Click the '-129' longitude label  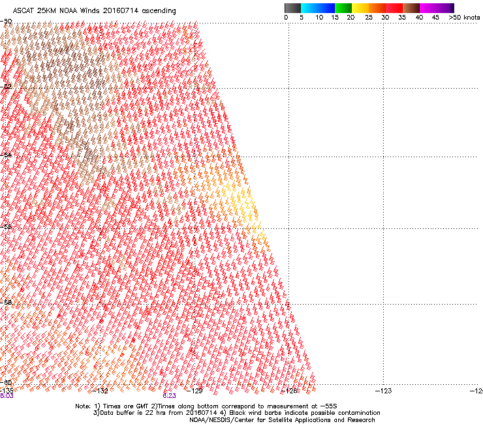195,391
